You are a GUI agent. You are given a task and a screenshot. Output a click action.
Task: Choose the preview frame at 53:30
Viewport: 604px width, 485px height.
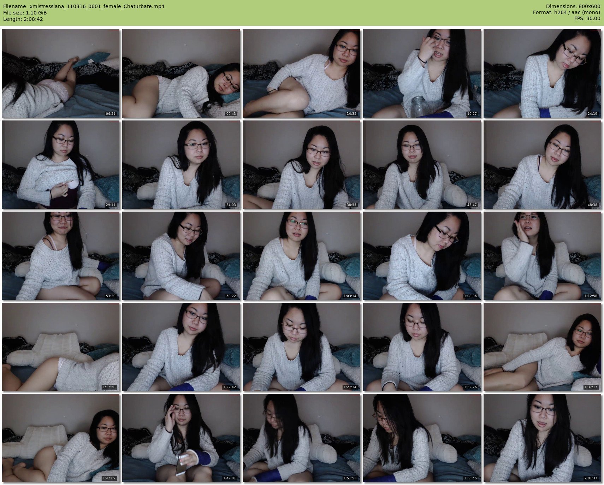pyautogui.click(x=61, y=256)
